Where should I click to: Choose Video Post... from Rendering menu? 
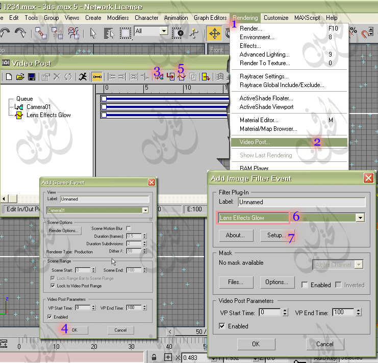[289, 142]
